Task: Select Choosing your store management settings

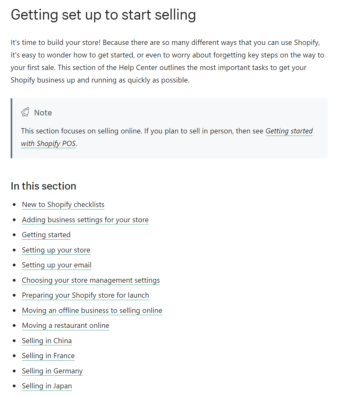Action: [x=91, y=280]
